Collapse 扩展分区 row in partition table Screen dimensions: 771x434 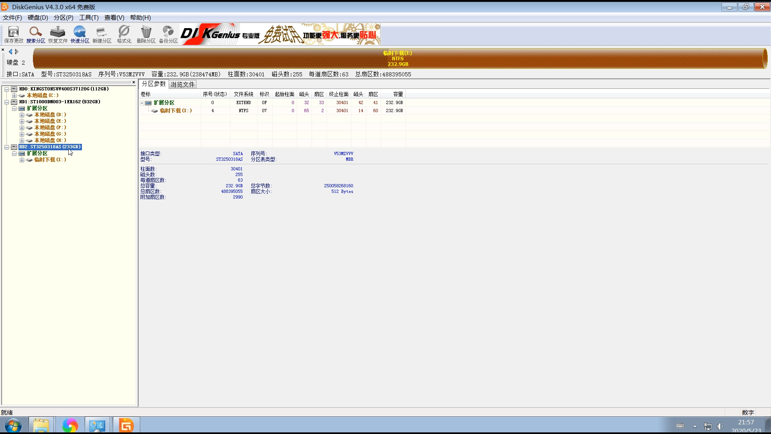click(142, 103)
